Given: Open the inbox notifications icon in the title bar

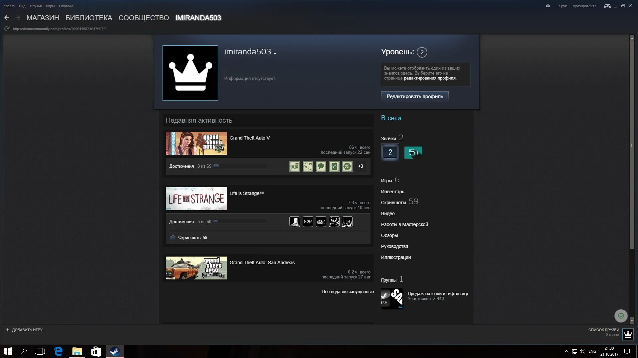Looking at the screenshot, I should point(548,6).
